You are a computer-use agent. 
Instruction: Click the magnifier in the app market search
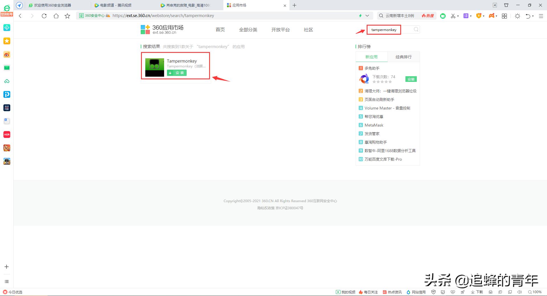[x=416, y=29]
